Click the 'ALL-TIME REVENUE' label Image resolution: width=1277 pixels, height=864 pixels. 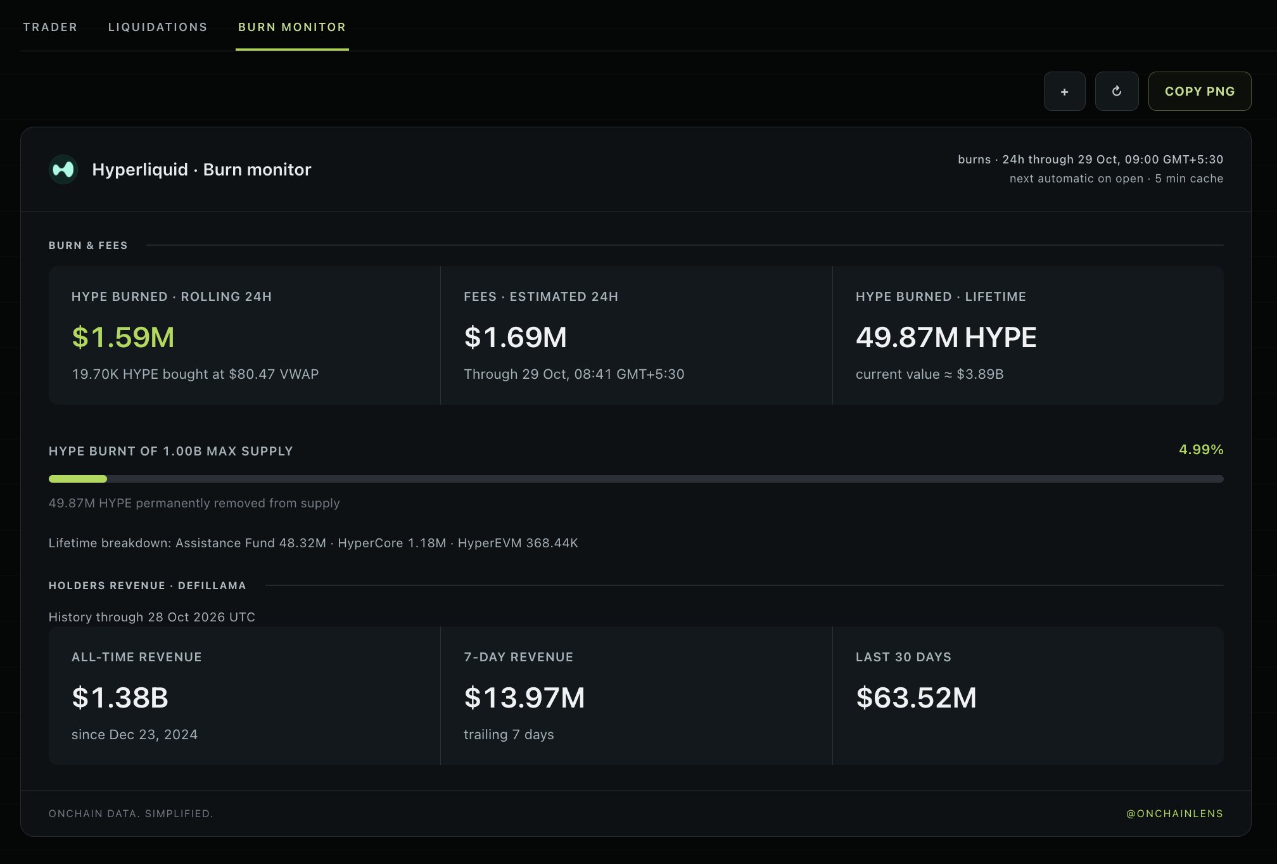[x=137, y=657]
